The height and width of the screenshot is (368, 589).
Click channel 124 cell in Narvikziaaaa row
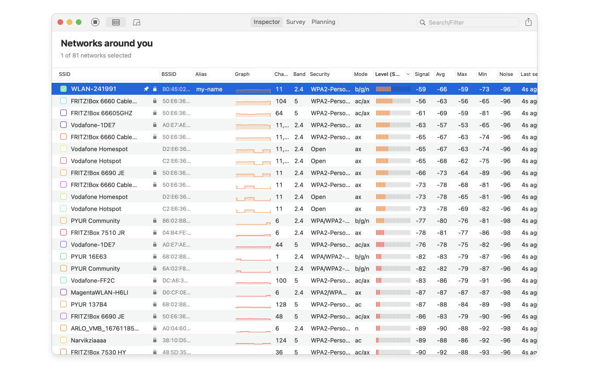[x=281, y=340]
